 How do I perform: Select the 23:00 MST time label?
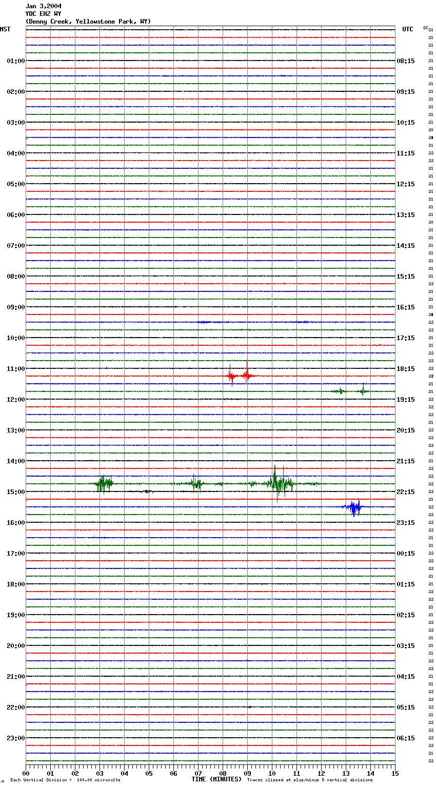[15, 738]
